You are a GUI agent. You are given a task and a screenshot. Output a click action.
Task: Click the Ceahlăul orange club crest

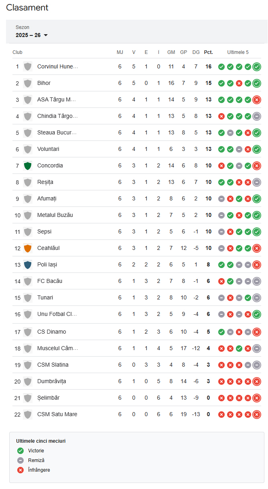pos(28,248)
